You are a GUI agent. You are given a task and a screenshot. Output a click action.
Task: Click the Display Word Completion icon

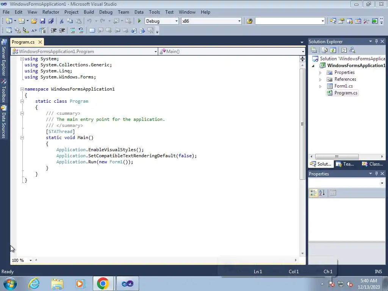(34, 30)
